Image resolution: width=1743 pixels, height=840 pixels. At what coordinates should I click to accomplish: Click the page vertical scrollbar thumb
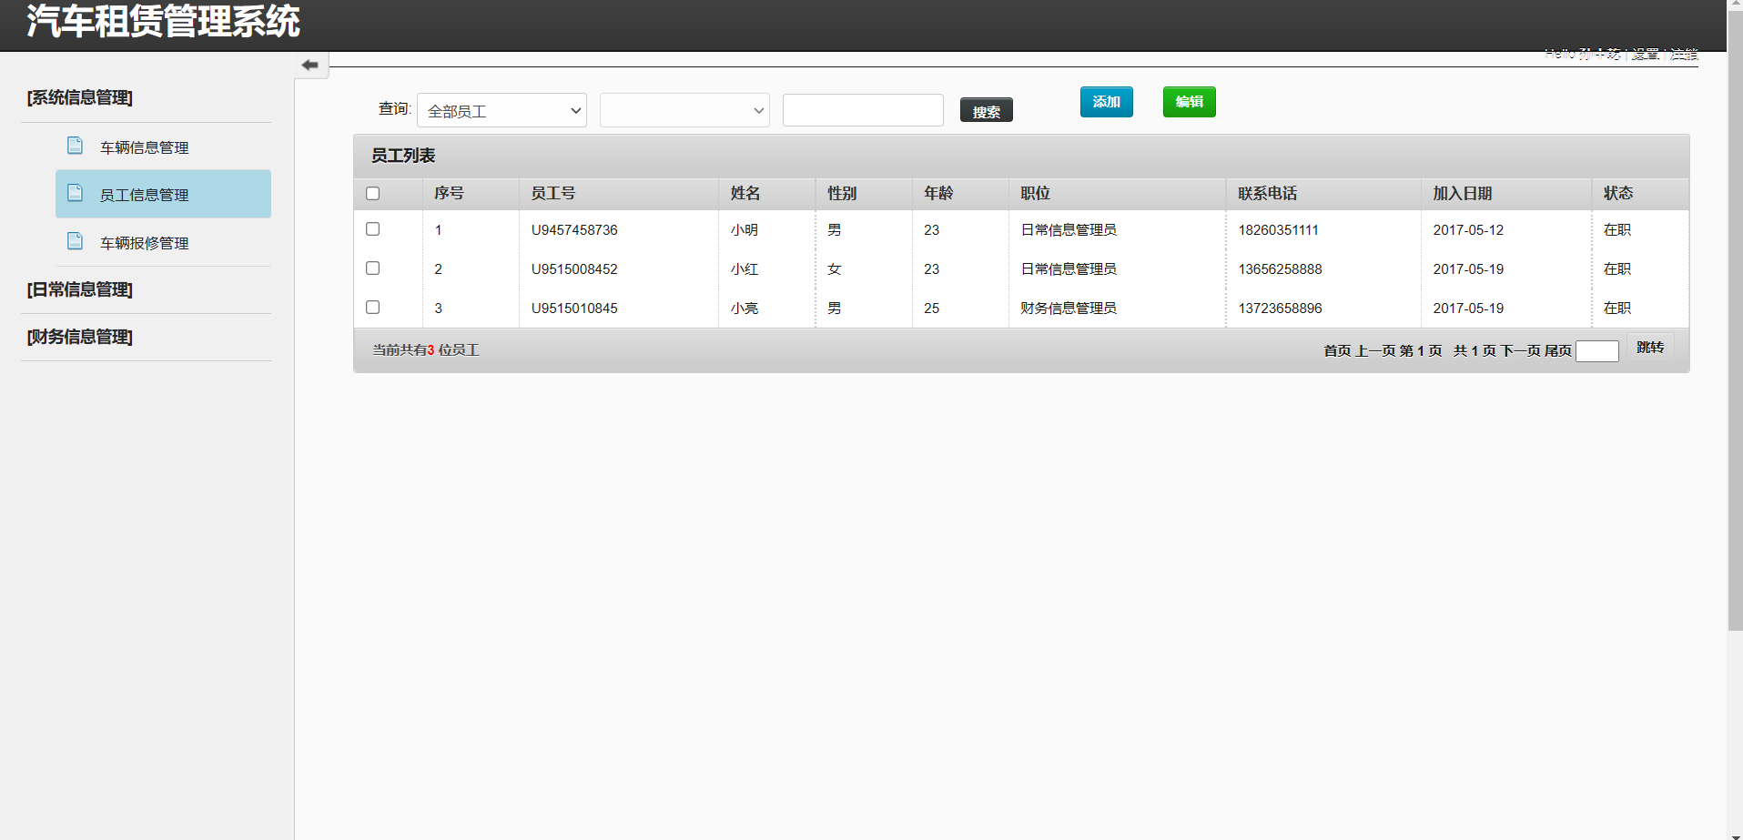point(1735,319)
